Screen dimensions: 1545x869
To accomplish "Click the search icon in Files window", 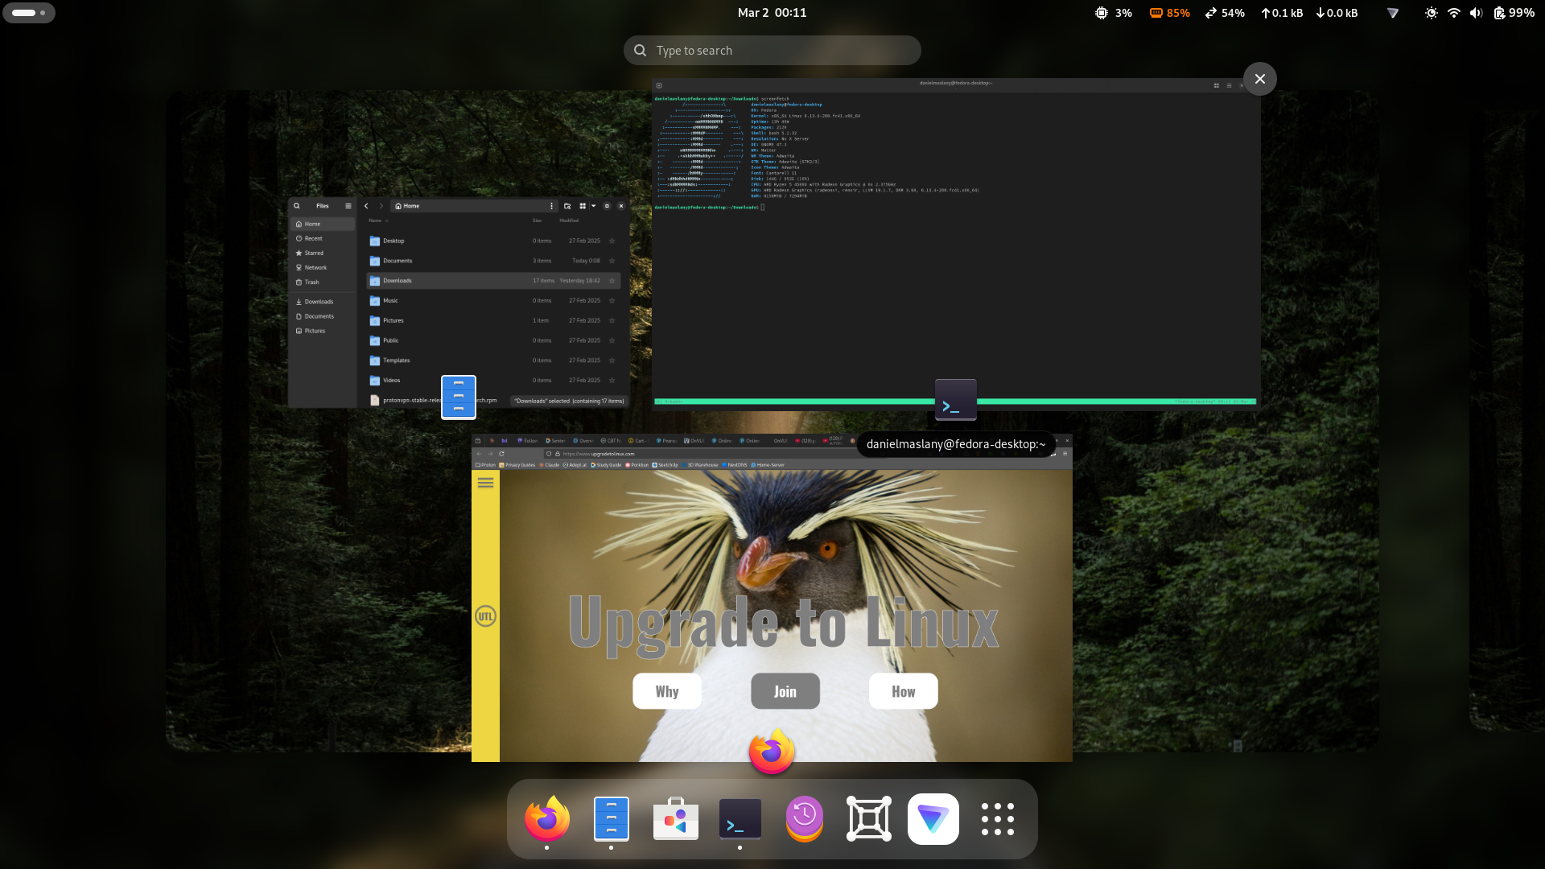I will [x=297, y=206].
